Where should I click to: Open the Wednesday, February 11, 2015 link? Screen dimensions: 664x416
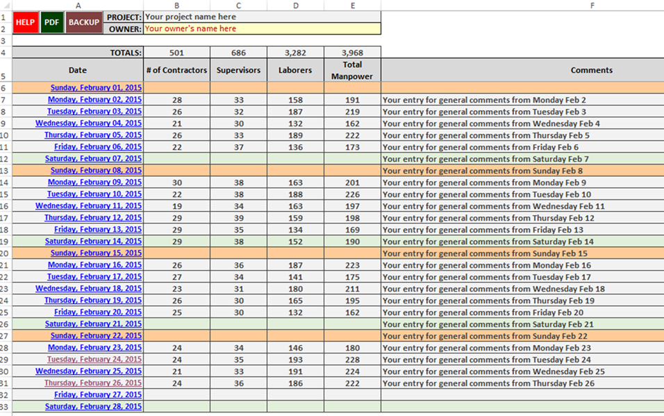tap(88, 206)
